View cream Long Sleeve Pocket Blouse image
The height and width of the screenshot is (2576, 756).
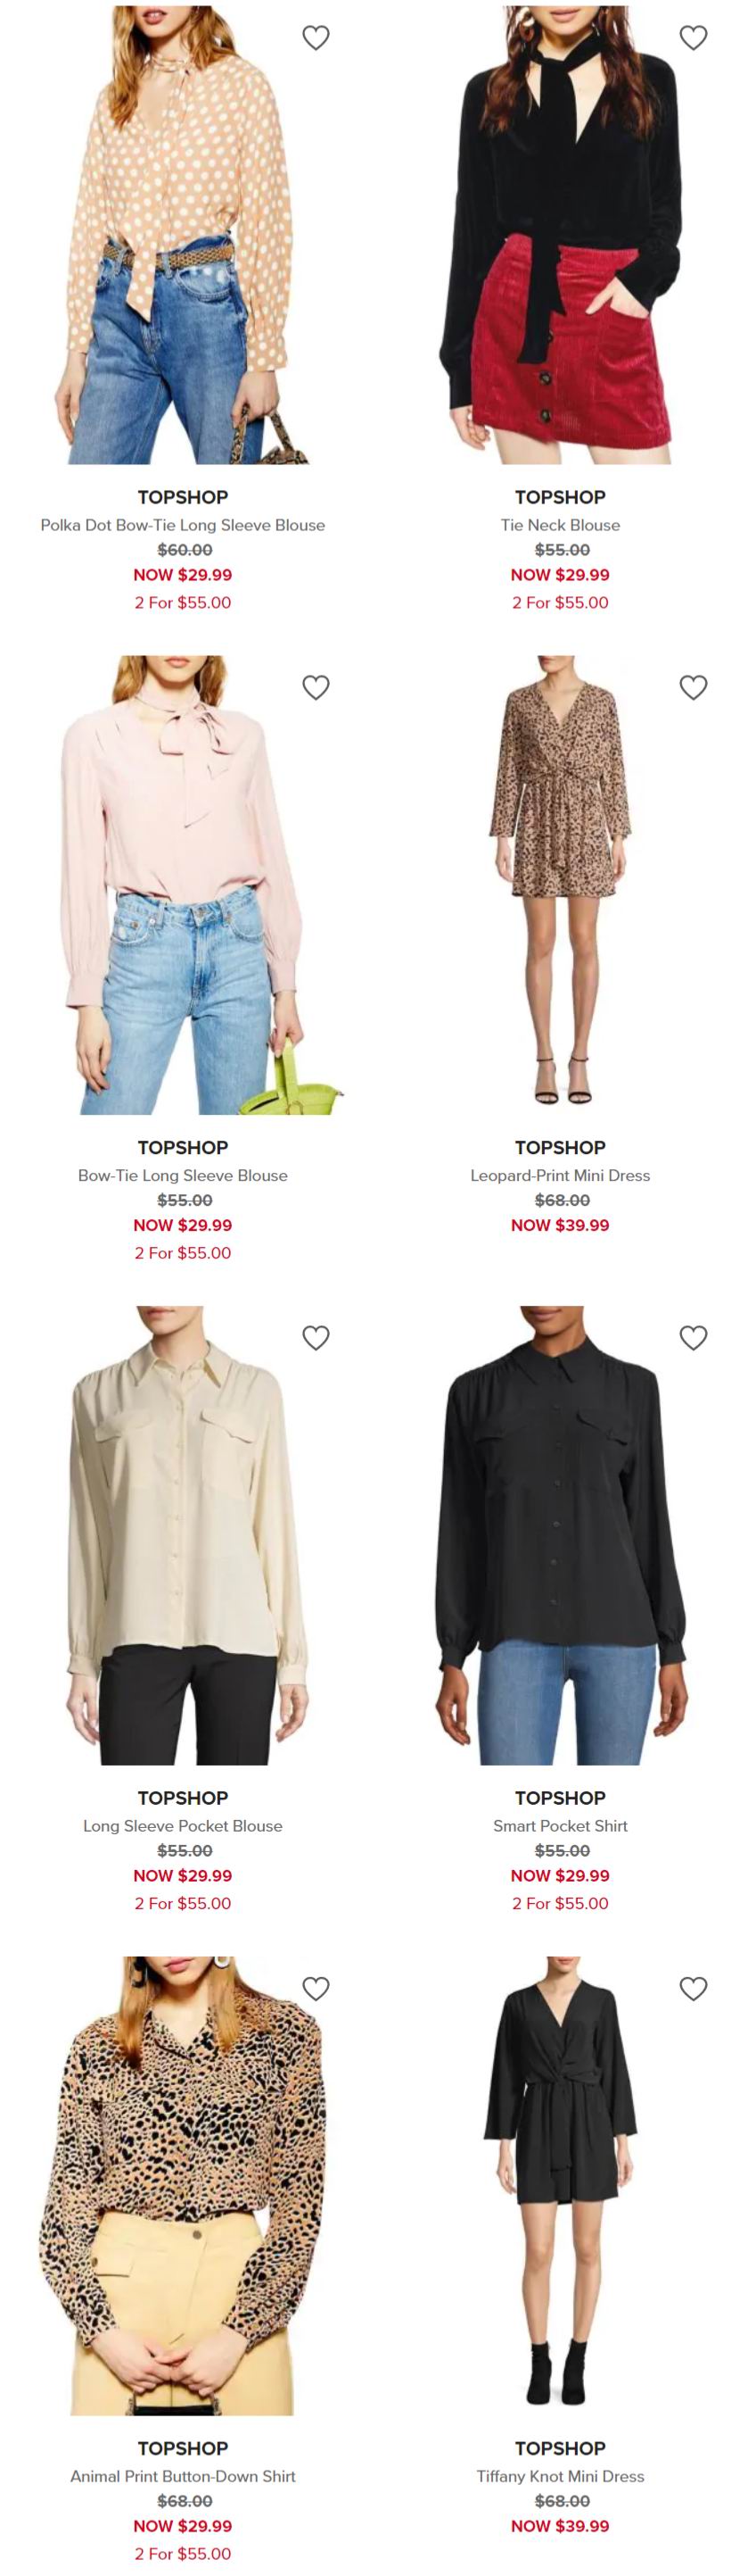click(183, 1535)
